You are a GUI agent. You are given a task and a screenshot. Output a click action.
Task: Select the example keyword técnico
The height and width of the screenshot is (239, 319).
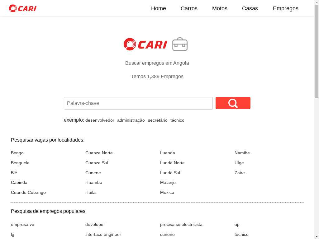[177, 120]
